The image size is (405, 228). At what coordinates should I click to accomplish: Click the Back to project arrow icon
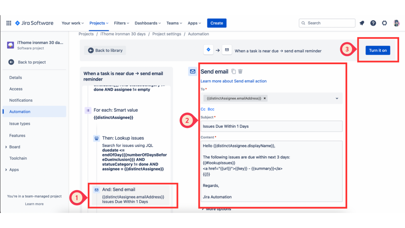coord(11,62)
